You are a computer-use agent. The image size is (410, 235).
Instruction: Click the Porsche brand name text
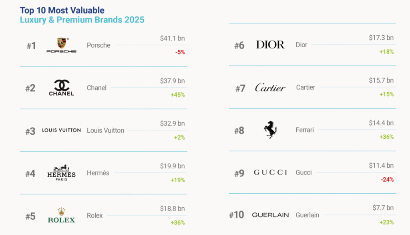click(98, 45)
